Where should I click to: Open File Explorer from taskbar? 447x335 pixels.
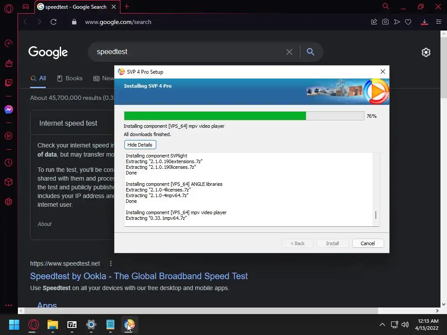click(x=53, y=325)
